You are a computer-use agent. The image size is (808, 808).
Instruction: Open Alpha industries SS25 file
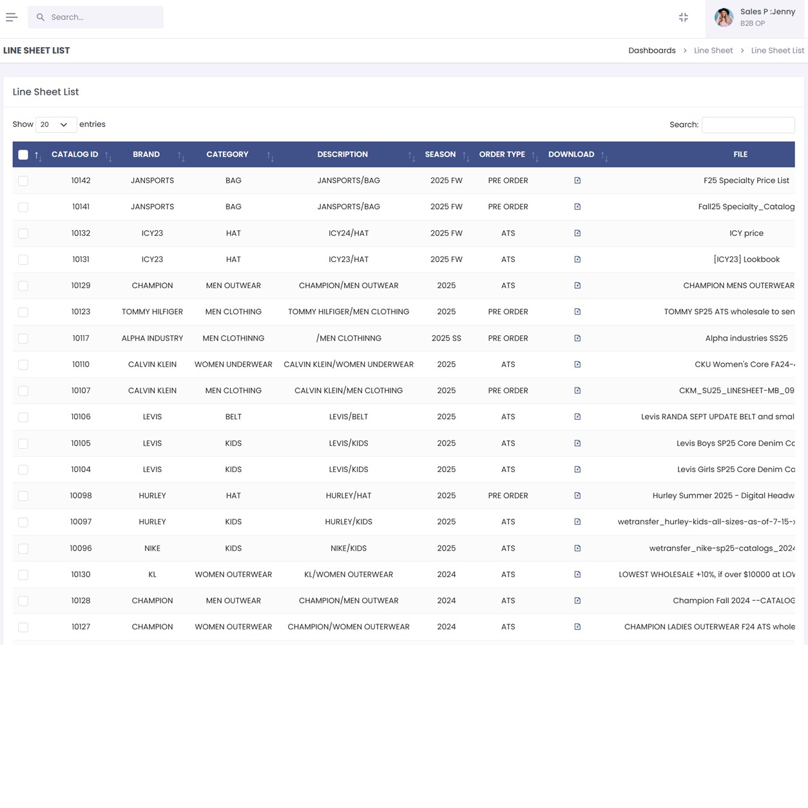[746, 338]
